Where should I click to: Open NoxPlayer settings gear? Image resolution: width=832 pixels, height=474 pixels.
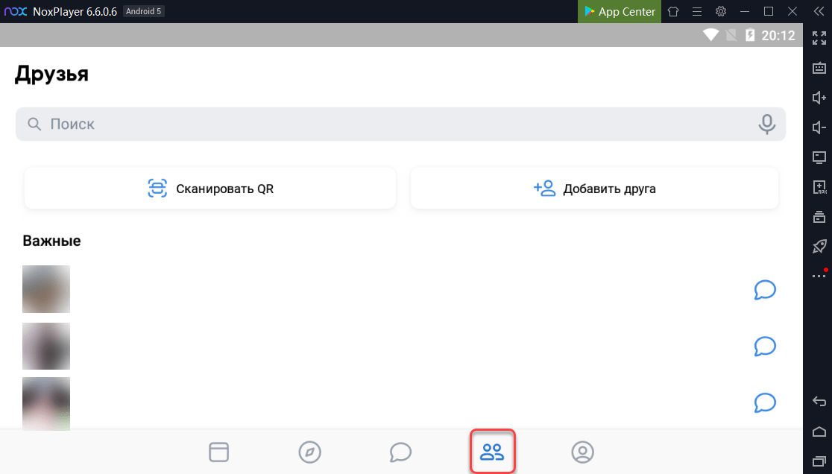click(721, 11)
